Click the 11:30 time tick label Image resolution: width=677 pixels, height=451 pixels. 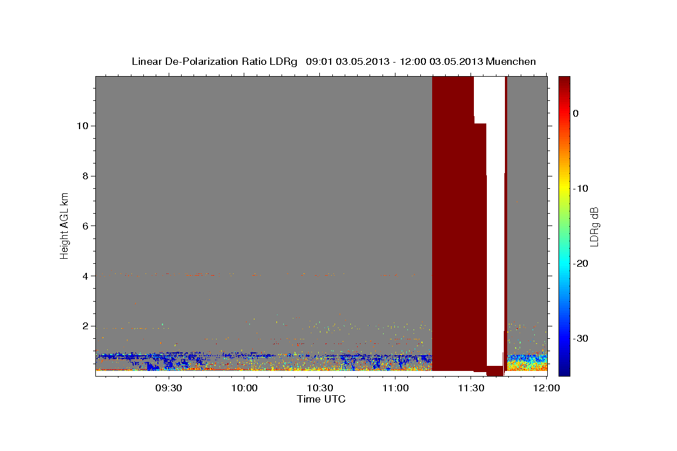471,388
